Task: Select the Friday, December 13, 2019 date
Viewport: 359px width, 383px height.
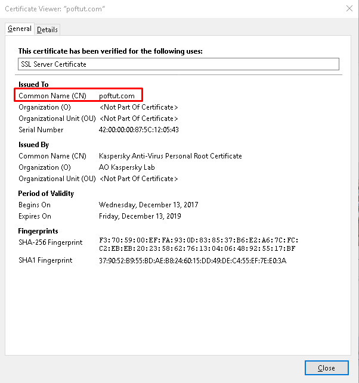Action: coord(140,216)
